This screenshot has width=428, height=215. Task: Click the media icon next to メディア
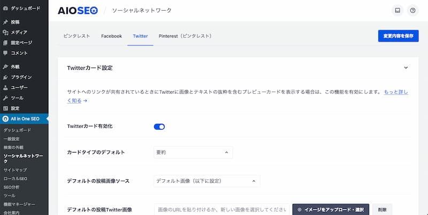[x=5, y=33]
